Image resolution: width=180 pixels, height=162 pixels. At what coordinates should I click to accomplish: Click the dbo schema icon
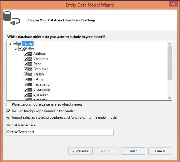pyautogui.click(x=25, y=49)
